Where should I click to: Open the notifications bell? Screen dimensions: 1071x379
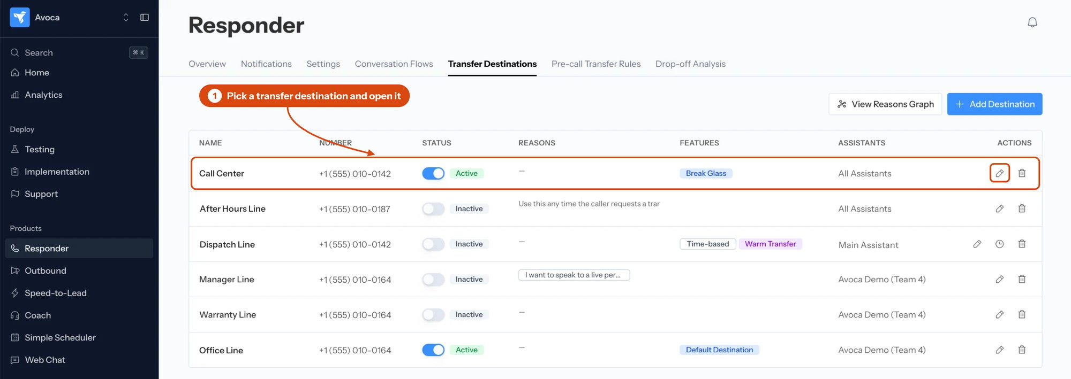click(x=1032, y=22)
